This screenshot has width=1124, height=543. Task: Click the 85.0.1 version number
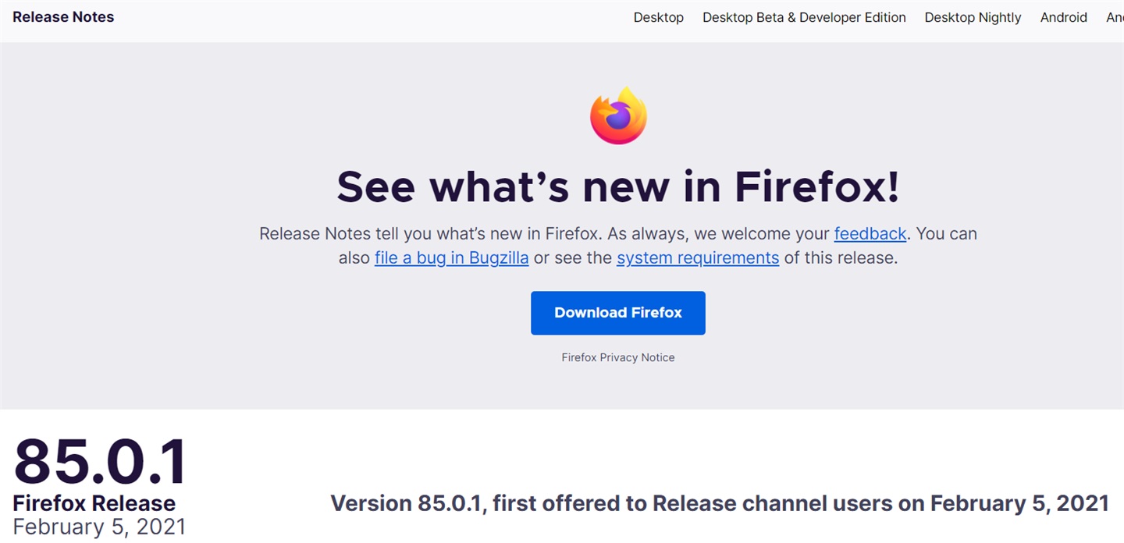[101, 461]
